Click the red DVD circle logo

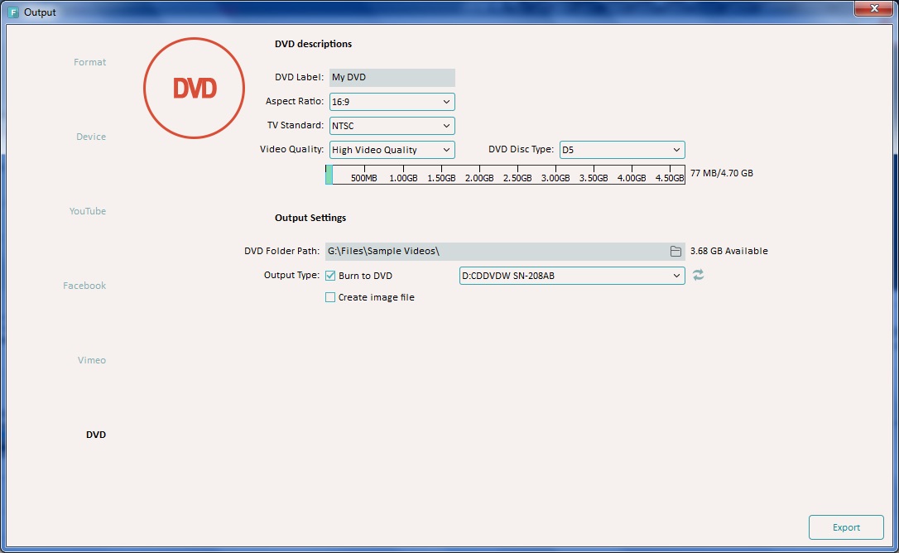pyautogui.click(x=194, y=89)
